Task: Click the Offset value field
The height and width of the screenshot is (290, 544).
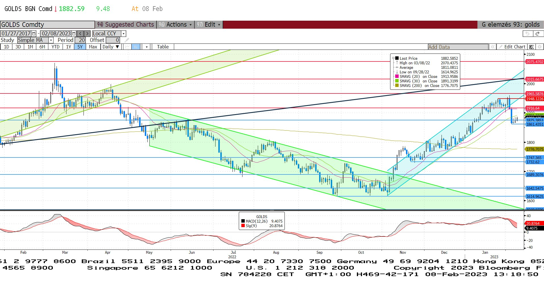Action: point(113,40)
